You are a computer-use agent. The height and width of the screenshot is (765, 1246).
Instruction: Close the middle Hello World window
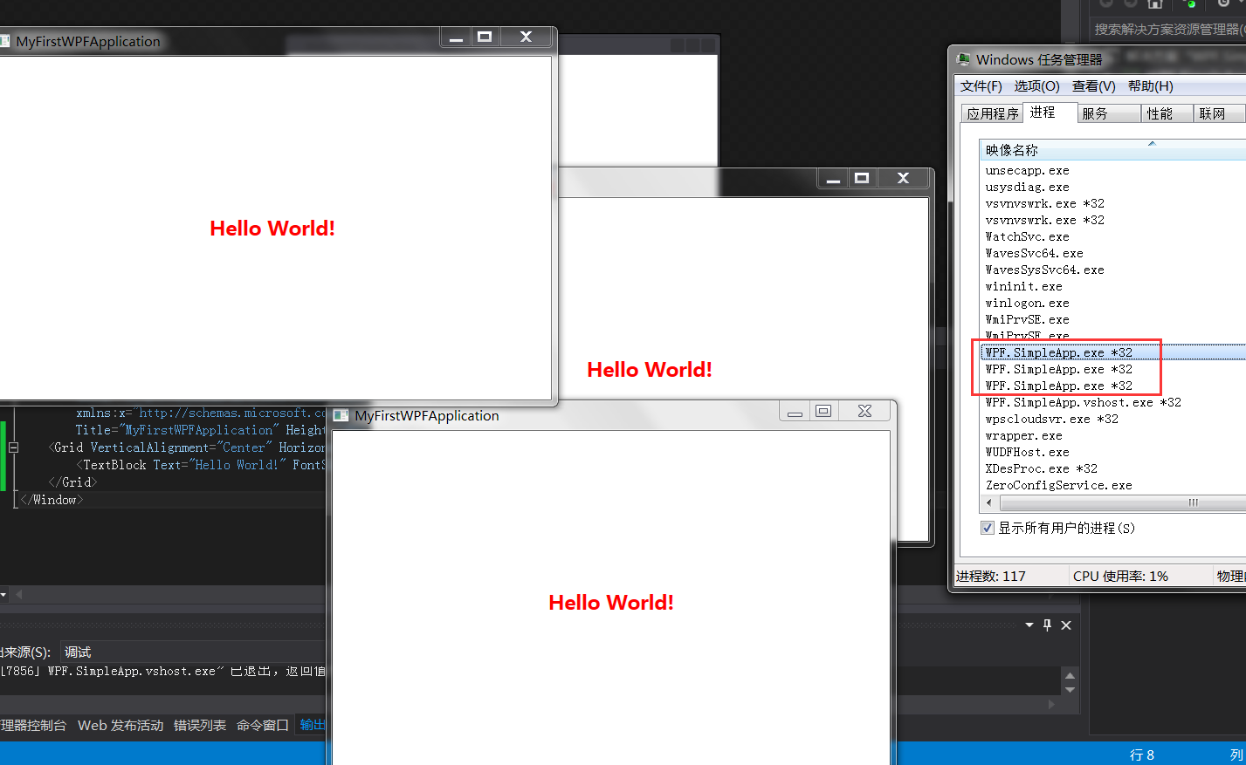tap(903, 178)
